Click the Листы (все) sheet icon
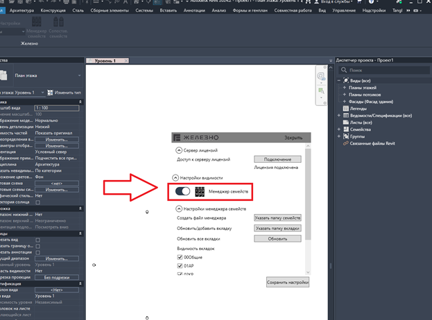Viewport: 432px width, 320px height. click(346, 123)
